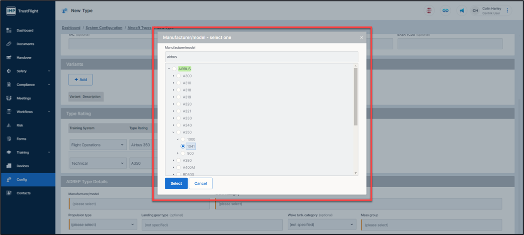Image resolution: width=524 pixels, height=235 pixels.
Task: Select the 1041 radio button
Action: pos(183,146)
